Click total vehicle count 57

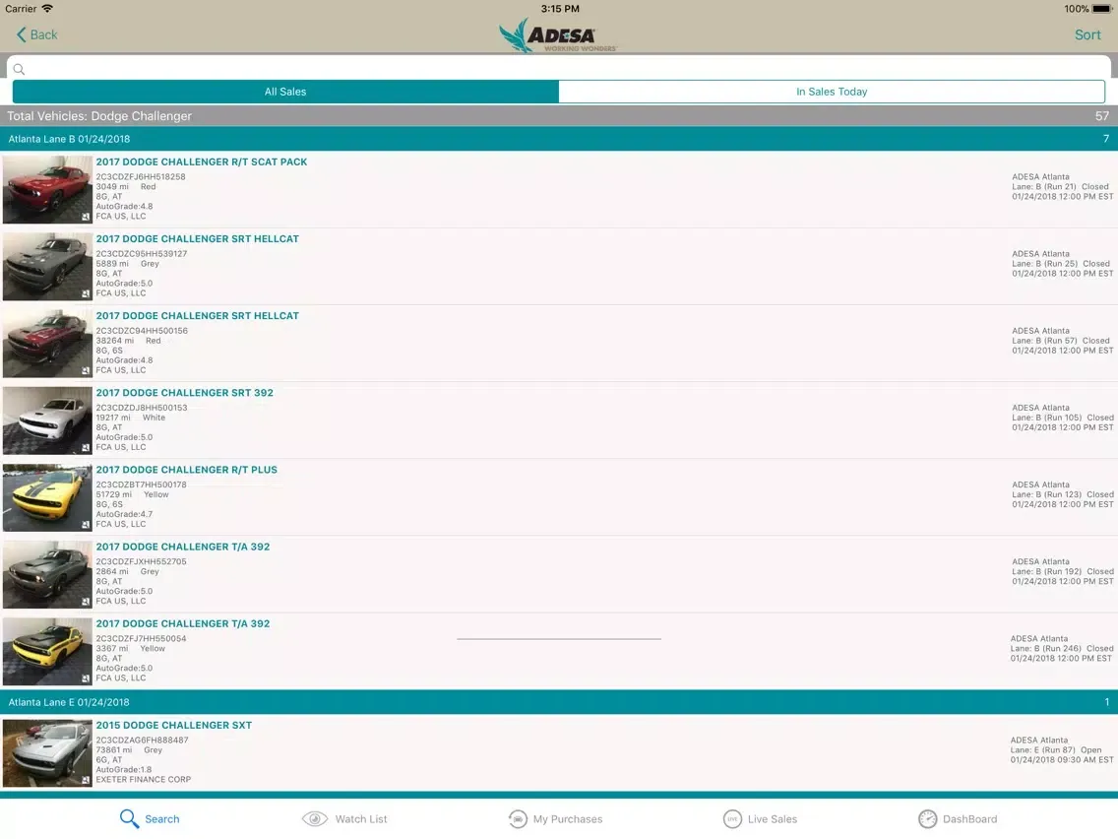1102,115
